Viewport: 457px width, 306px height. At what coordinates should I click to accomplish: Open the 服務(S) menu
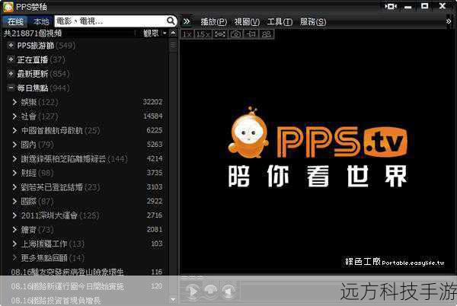[x=313, y=22]
